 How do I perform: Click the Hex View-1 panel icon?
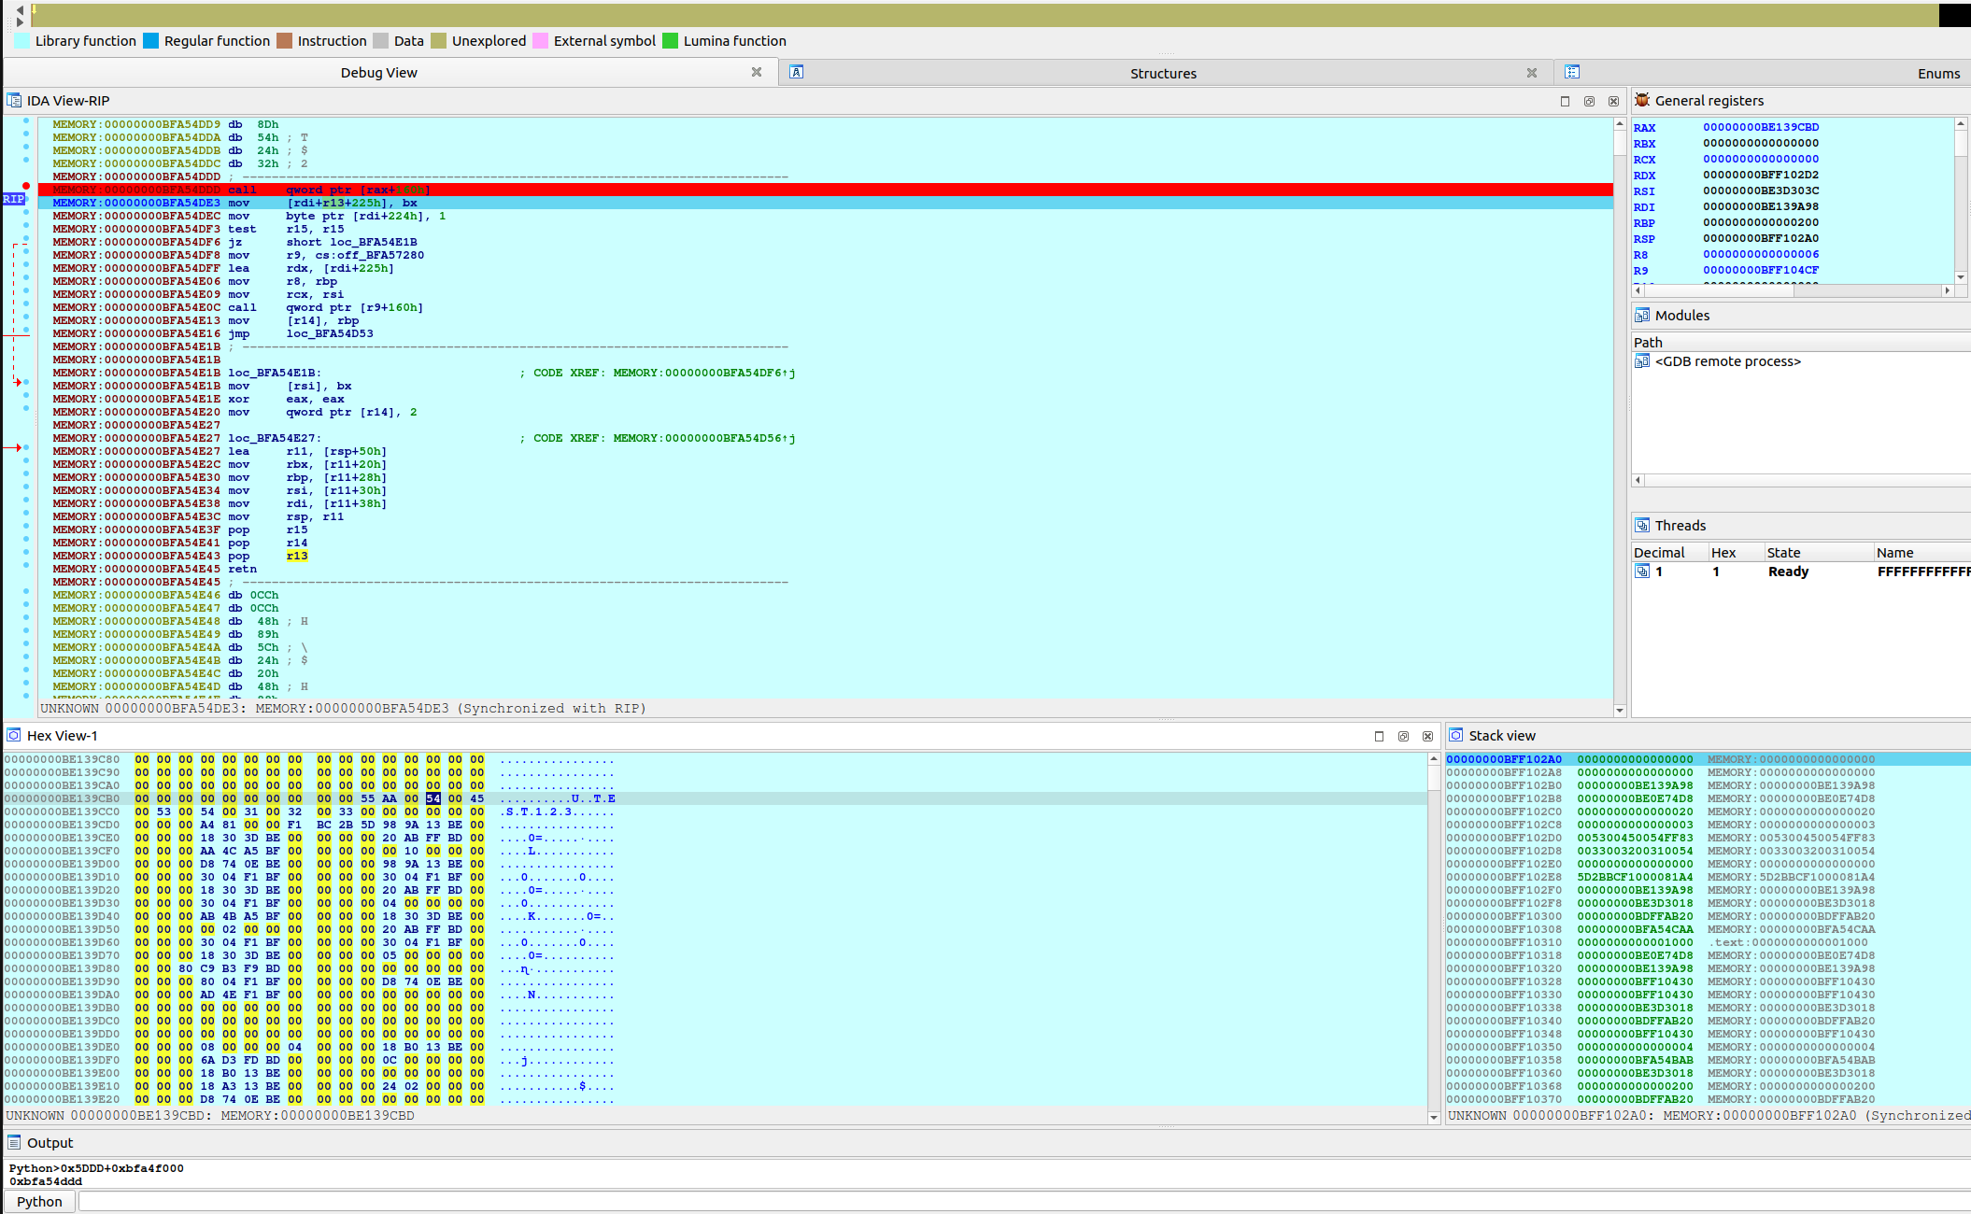point(14,735)
